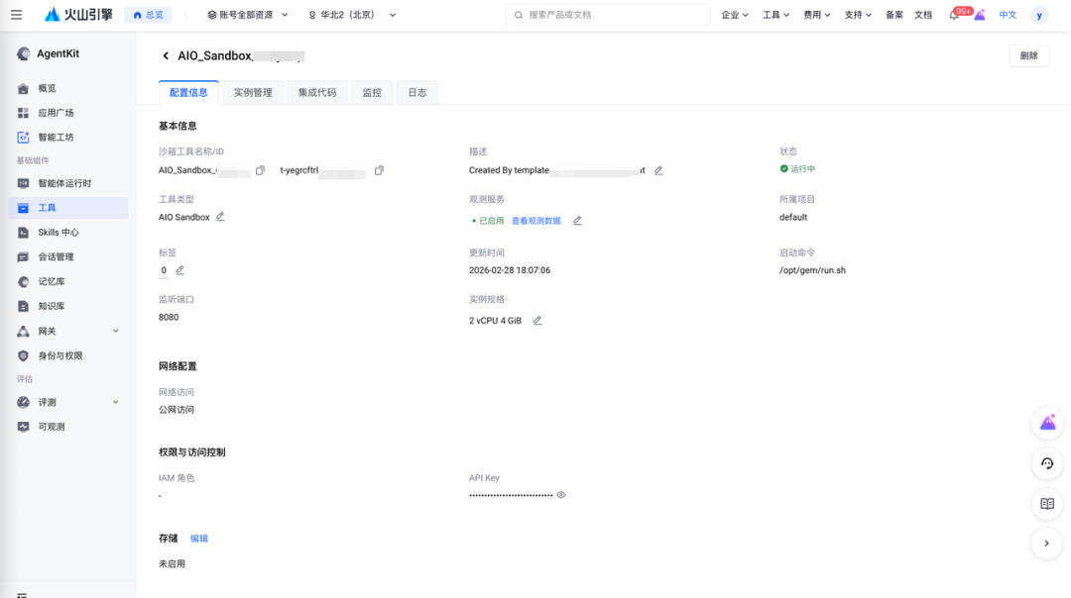Select the 配置信息 tab
Screen dimensions: 1071x598
click(188, 93)
